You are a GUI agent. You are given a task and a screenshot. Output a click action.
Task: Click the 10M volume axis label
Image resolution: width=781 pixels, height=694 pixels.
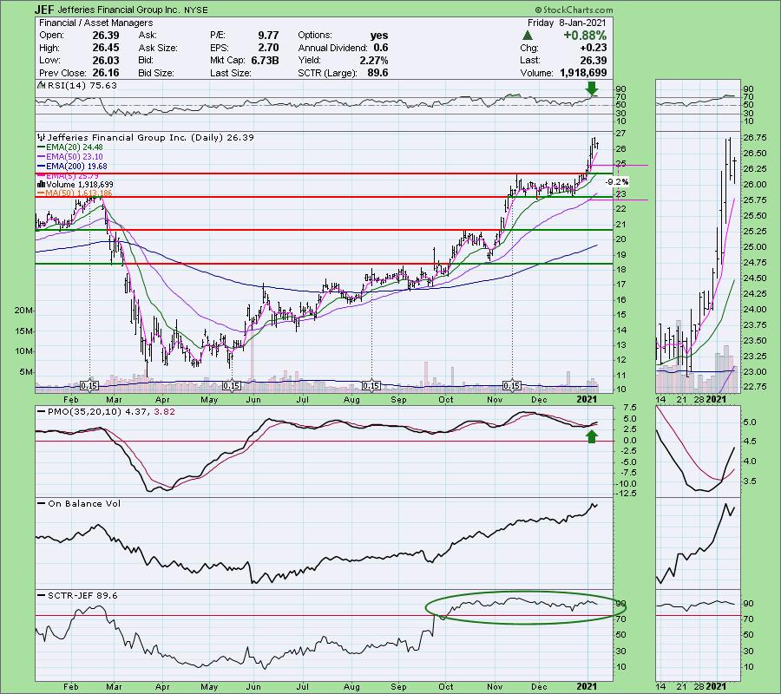(x=23, y=351)
